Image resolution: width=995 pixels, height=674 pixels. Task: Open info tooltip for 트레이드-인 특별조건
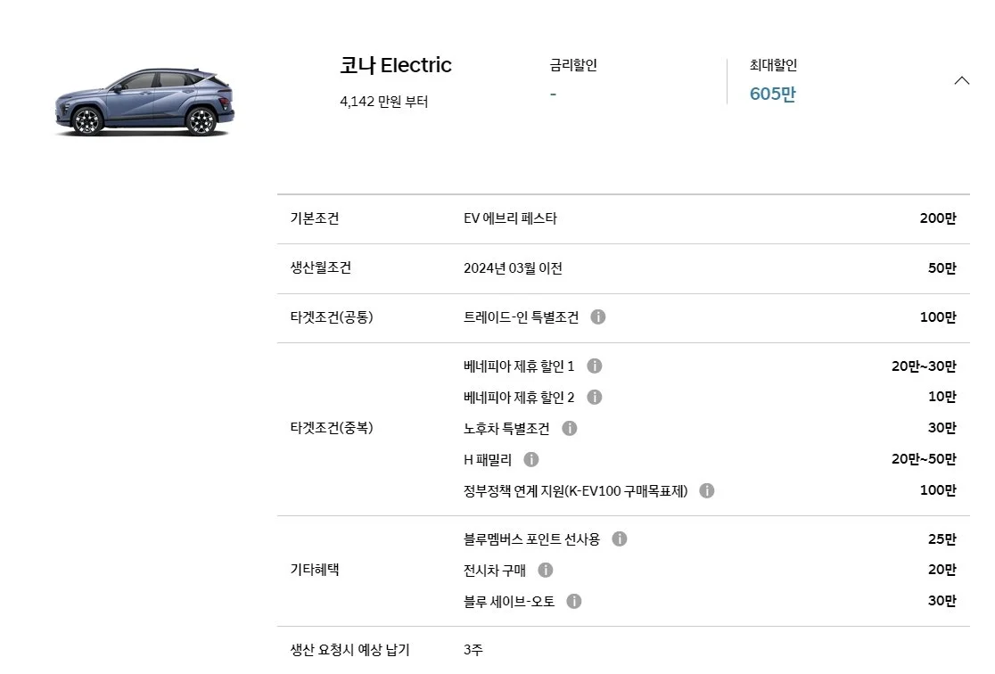tap(598, 316)
